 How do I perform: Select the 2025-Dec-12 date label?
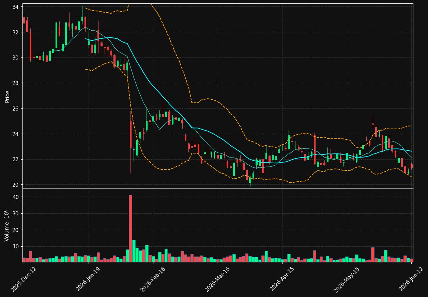click(24, 279)
